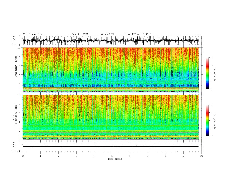
Task: Click the 'start UT = 10:50:1' label
Action: (x=138, y=34)
